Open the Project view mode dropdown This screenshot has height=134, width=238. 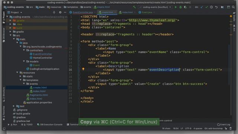pyautogui.click(x=15, y=12)
